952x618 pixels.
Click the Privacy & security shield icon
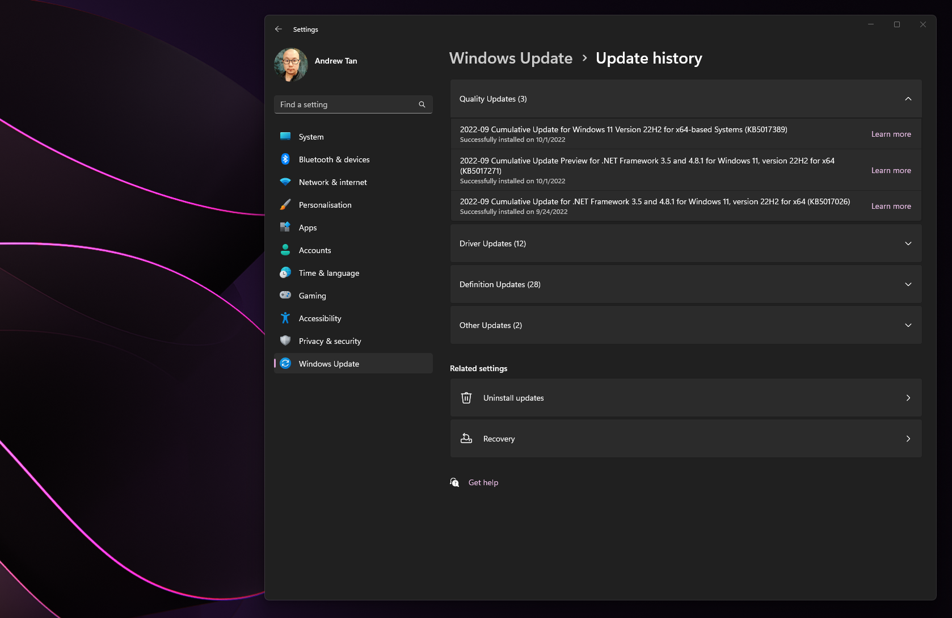coord(285,341)
